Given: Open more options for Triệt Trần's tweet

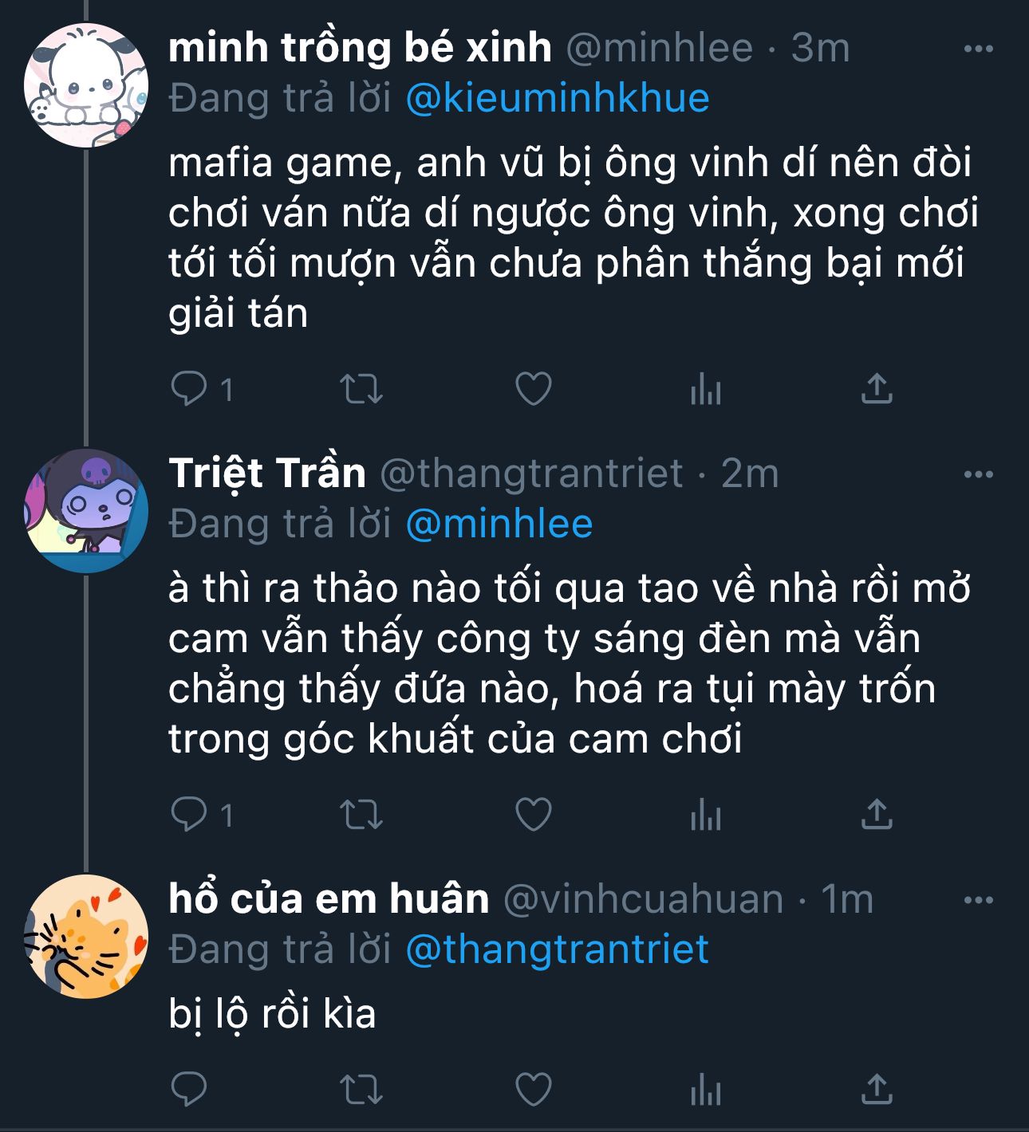Looking at the screenshot, I should tap(978, 475).
